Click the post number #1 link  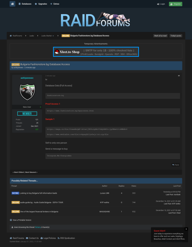179,76
